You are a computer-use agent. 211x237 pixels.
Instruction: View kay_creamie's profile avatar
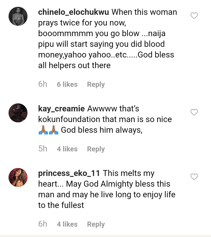click(x=18, y=113)
